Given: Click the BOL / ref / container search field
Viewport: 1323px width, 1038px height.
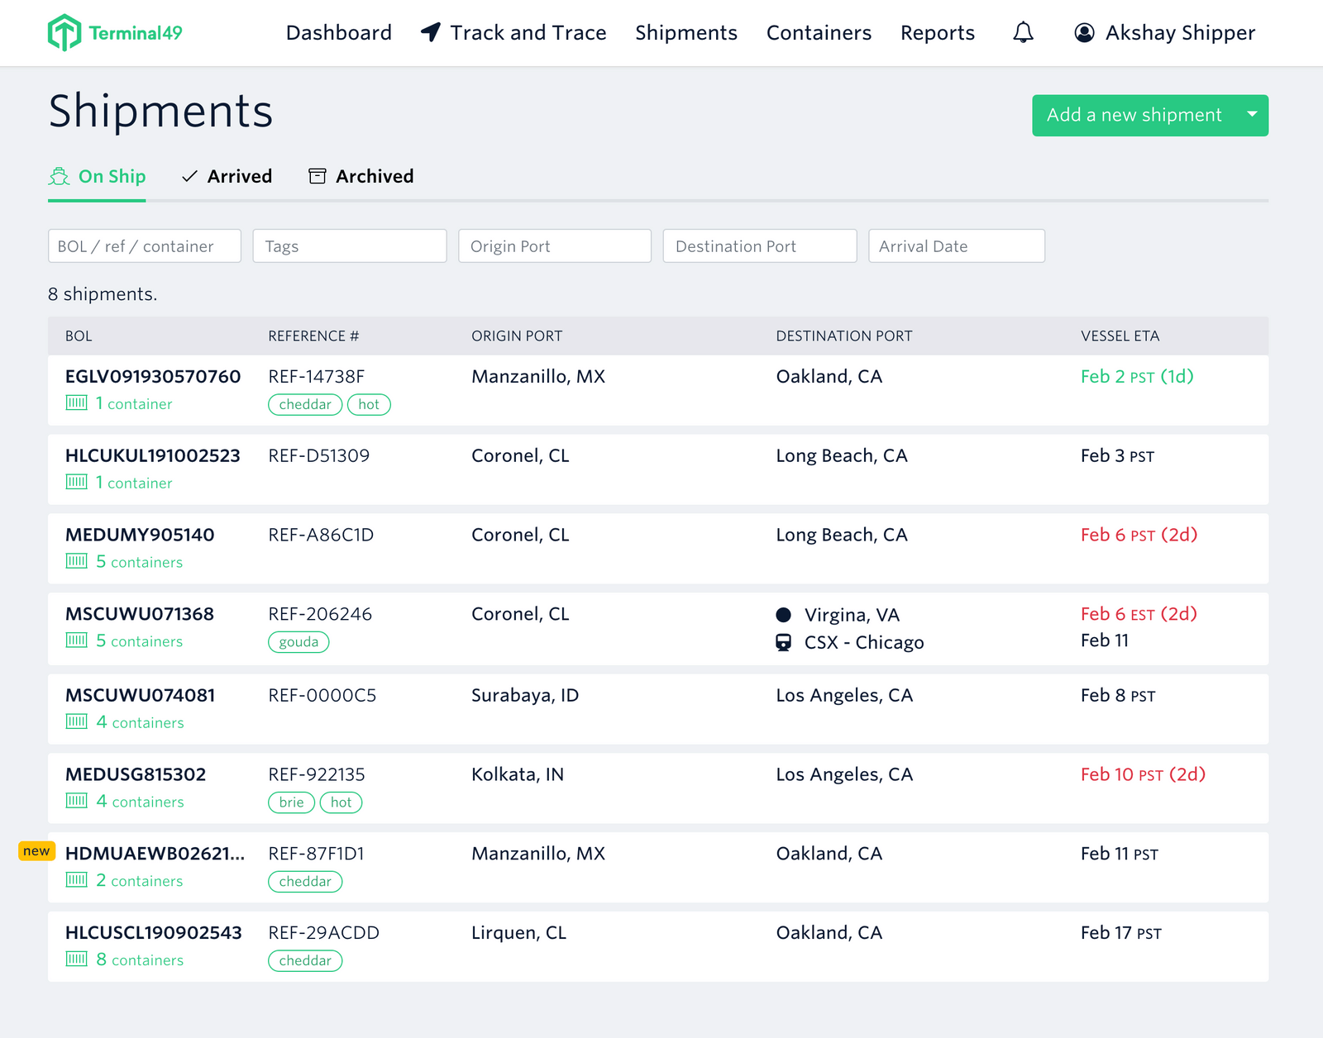Looking at the screenshot, I should click(x=144, y=245).
